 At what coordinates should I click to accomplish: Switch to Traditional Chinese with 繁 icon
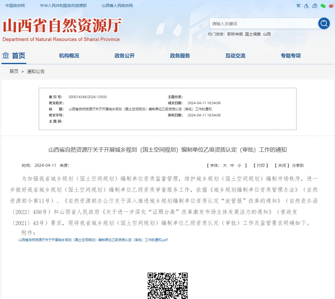point(298,6)
